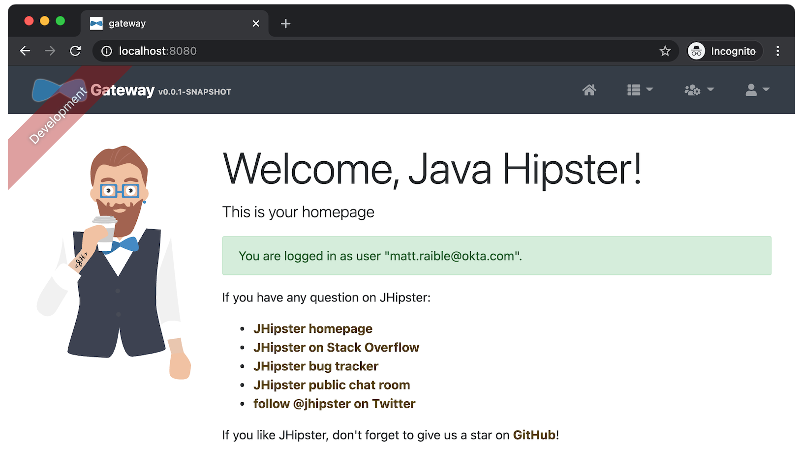Open JHipster homepage link
This screenshot has height=474, width=800.
point(312,329)
